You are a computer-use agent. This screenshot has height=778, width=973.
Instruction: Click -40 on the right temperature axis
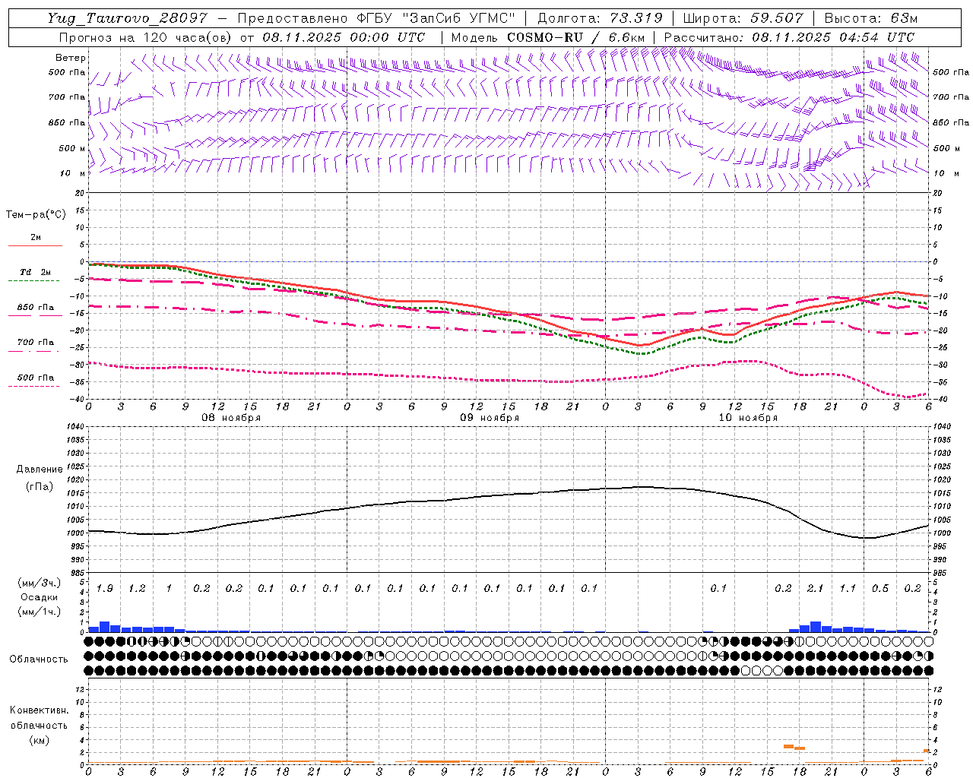tap(940, 400)
